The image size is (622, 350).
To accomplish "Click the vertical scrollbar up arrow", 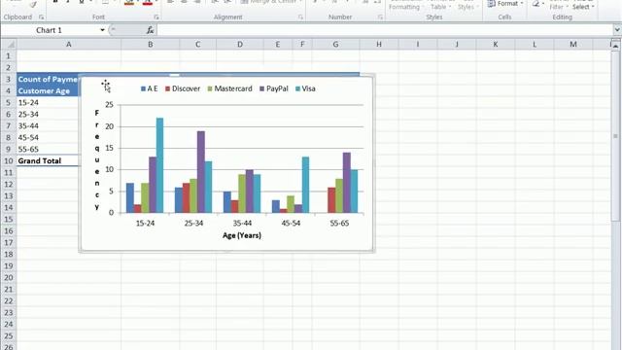I will tap(615, 46).
